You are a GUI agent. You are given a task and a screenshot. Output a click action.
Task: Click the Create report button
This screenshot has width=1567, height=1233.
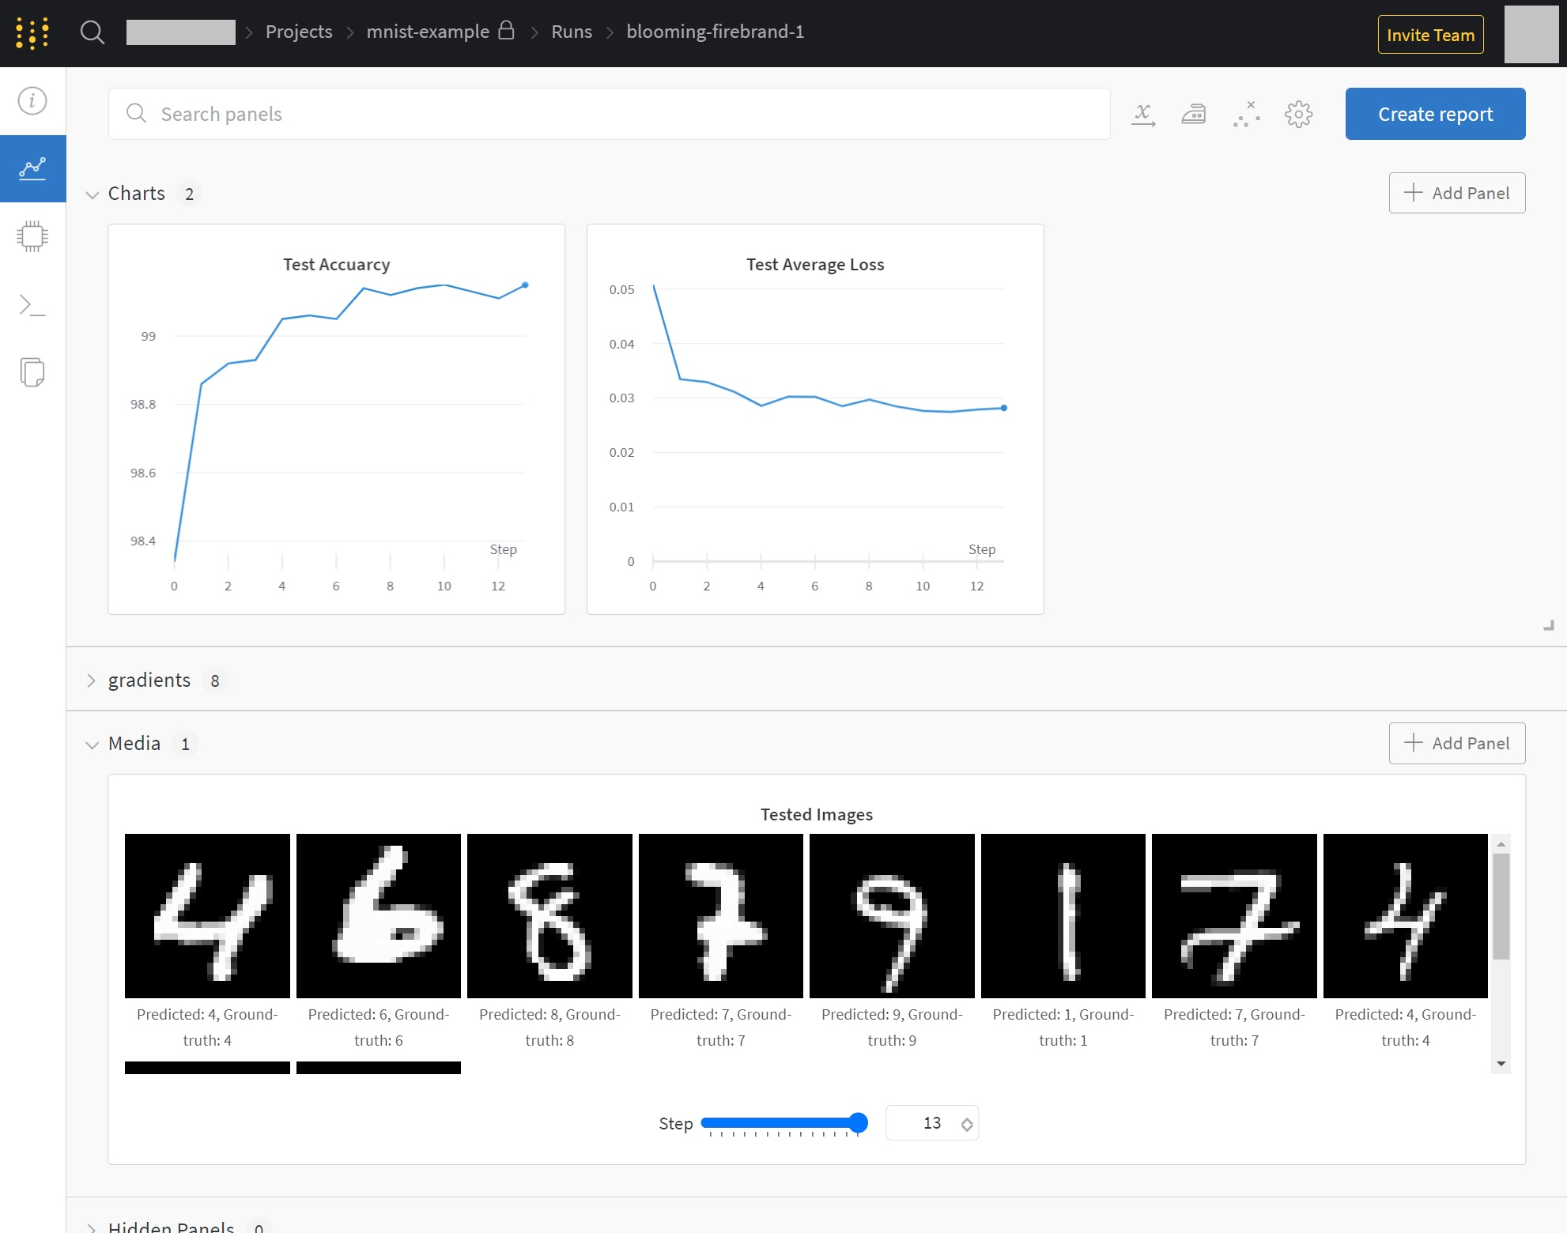click(1435, 114)
